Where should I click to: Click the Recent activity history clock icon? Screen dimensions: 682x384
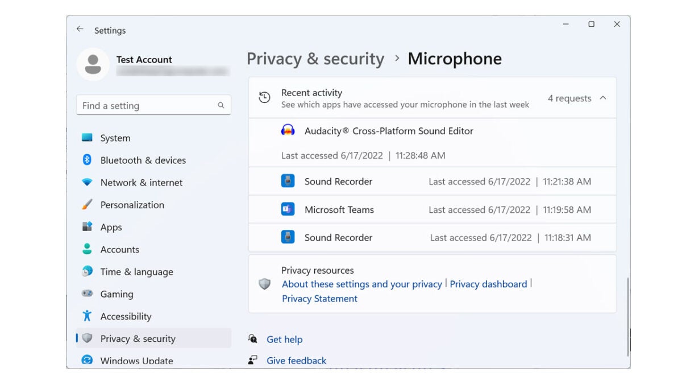264,97
